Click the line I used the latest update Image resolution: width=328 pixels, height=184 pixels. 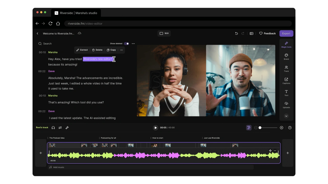[x=82, y=118]
